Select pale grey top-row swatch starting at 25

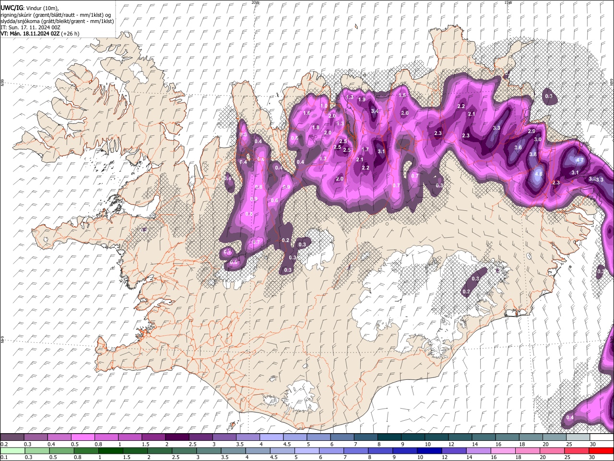tap(578, 437)
